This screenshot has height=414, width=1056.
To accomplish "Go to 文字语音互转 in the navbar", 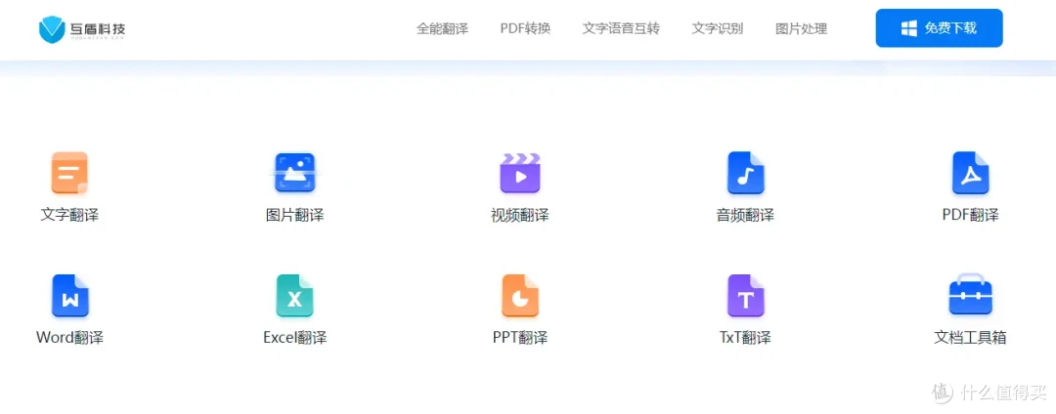I will (621, 29).
